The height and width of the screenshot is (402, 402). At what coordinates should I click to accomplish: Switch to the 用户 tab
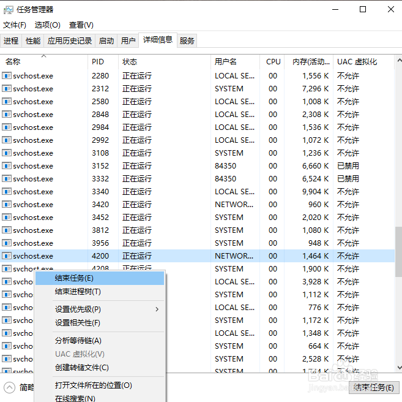(x=128, y=40)
